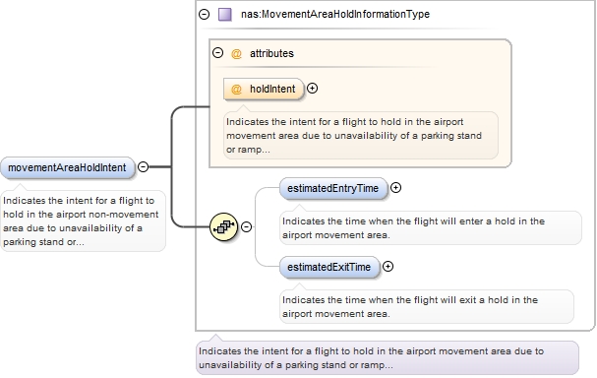Click the estimatedEntryTime description annotation
Image resolution: width=597 pixels, height=378 pixels.
pyautogui.click(x=431, y=227)
